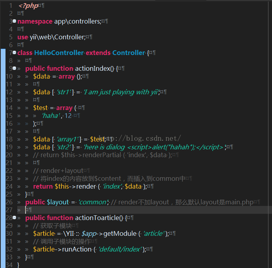
Task: Click the '$app' property on line 30
Action: (89, 234)
